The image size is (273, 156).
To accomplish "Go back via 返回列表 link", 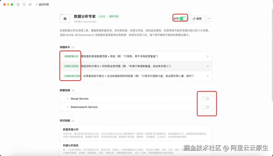I will pyautogui.click(x=42, y=5).
